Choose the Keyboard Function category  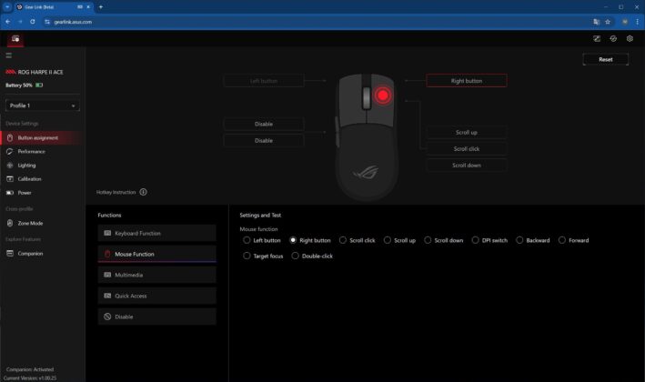pyautogui.click(x=156, y=233)
